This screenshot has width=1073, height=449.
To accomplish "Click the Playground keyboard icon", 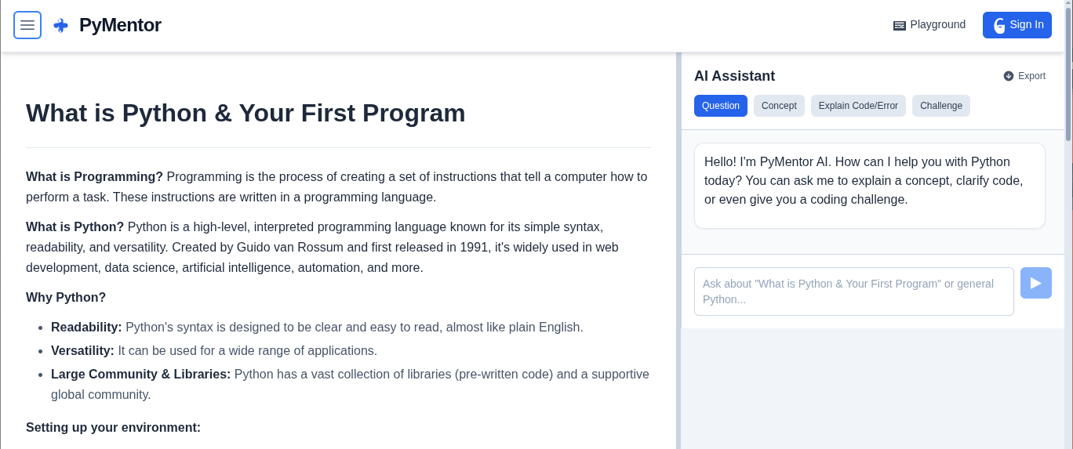I will (900, 25).
